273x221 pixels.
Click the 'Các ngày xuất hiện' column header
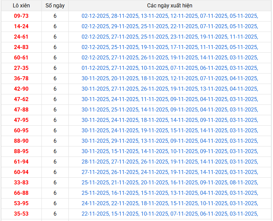tap(170, 6)
